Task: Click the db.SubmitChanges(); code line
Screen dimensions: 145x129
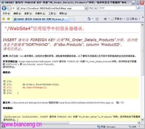Action: click(35, 87)
